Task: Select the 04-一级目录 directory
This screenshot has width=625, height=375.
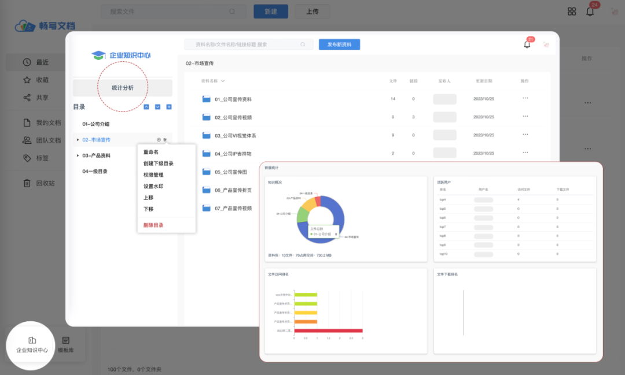Action: [x=95, y=172]
